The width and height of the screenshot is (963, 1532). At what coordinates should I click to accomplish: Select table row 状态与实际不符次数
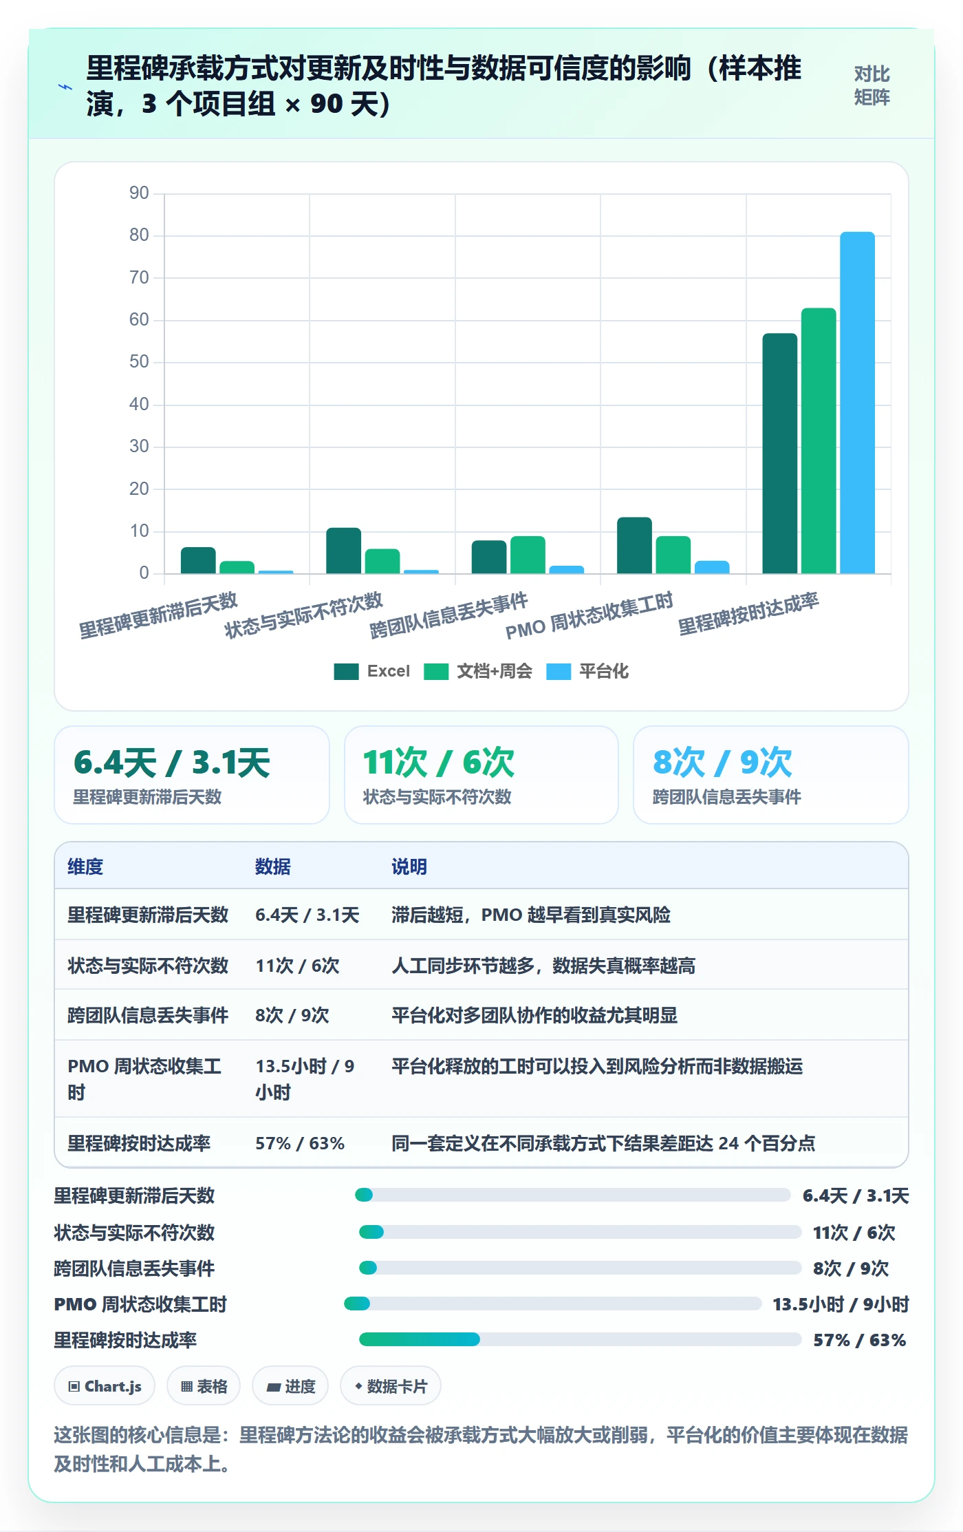pos(481,965)
